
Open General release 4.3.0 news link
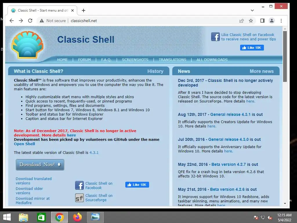[228, 140]
